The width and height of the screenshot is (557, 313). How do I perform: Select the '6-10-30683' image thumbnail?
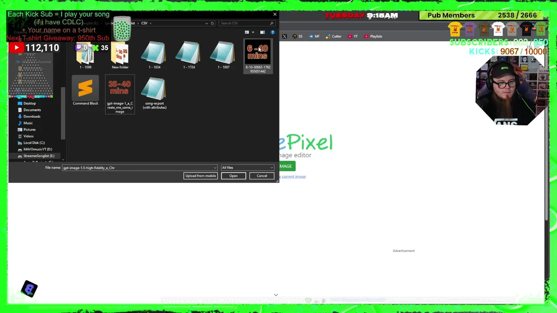tap(258, 57)
